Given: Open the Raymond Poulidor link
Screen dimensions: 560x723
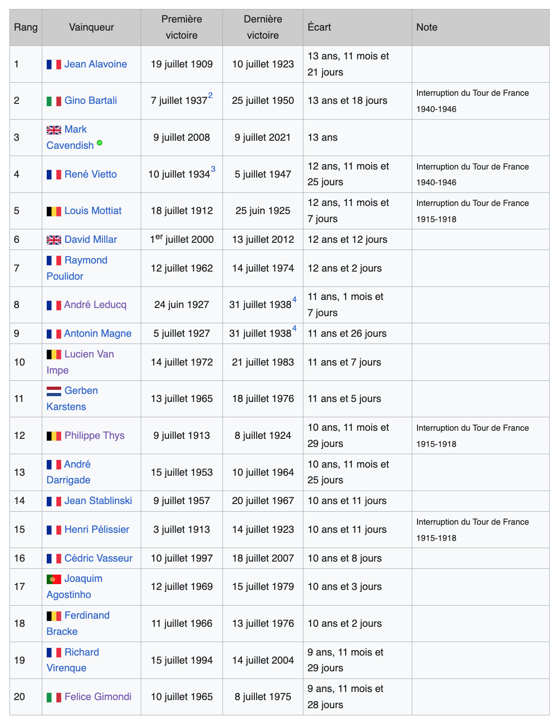Looking at the screenshot, I should 85,260.
